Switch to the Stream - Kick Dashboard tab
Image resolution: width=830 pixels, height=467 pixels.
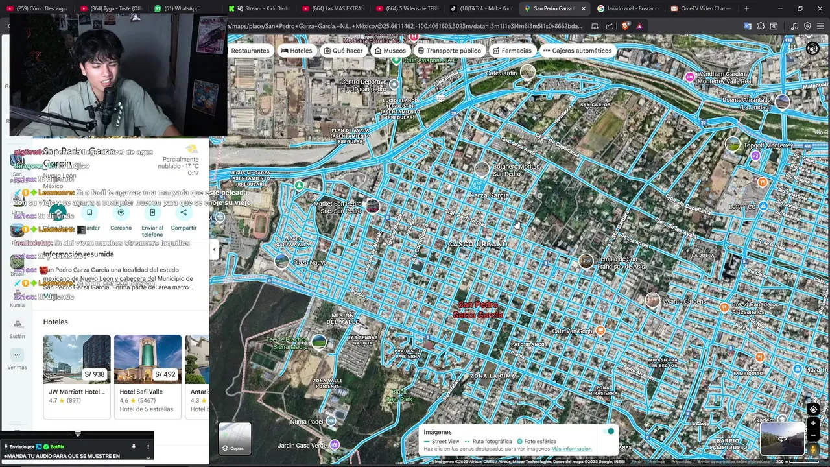(259, 8)
